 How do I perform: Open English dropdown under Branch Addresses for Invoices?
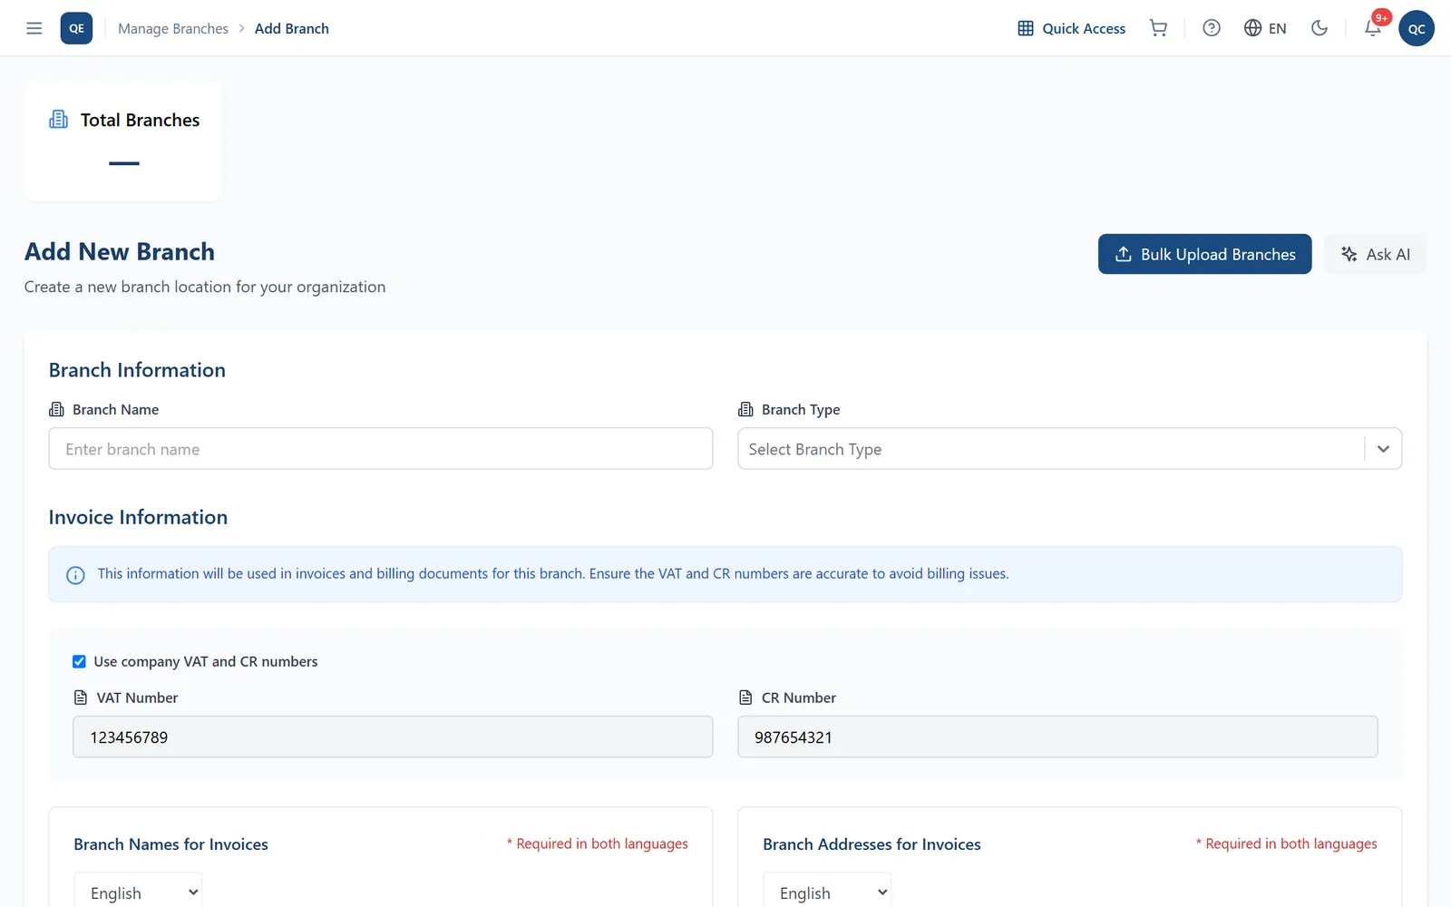click(827, 892)
